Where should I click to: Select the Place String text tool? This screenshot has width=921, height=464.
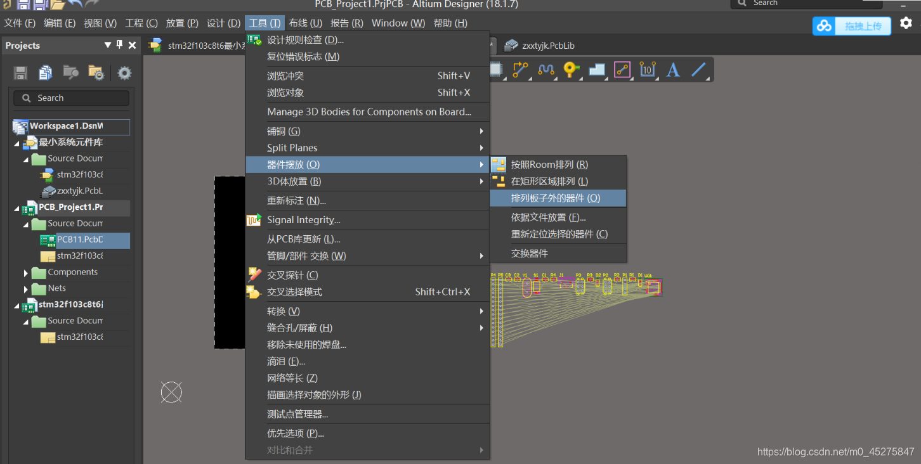tap(673, 69)
